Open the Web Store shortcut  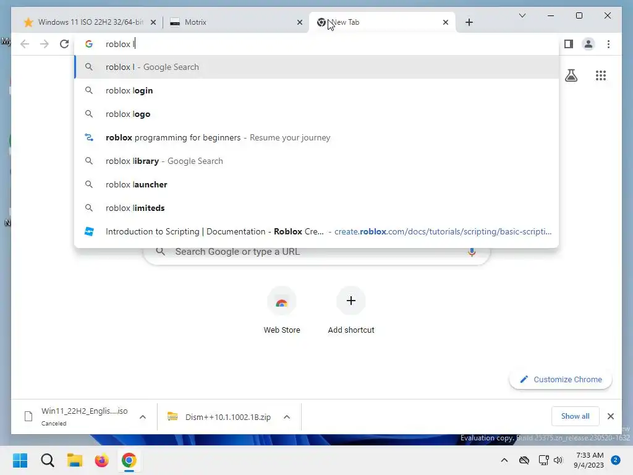click(282, 310)
